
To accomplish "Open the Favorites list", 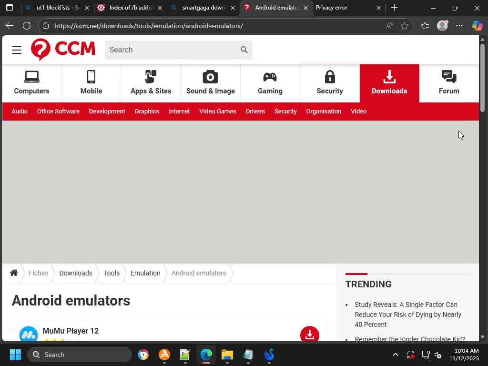I will (425, 26).
